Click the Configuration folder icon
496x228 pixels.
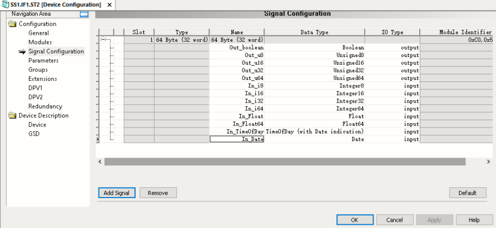(13, 24)
